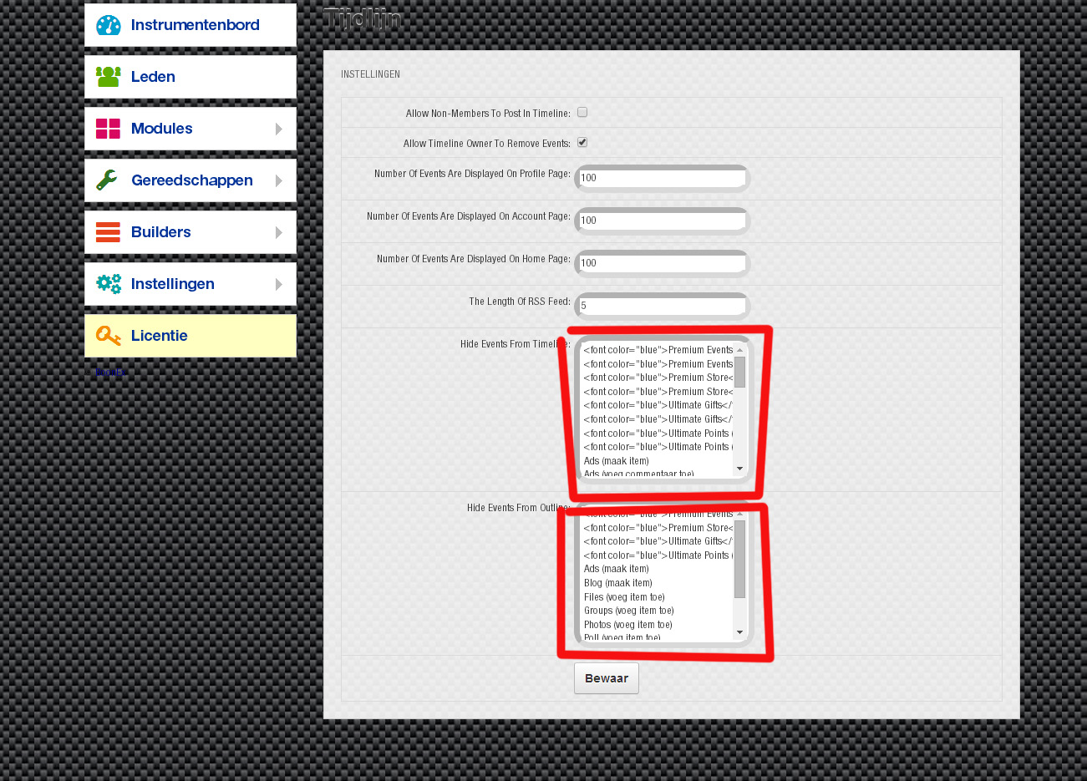The image size is (1087, 781).
Task: Select "Blog (maak item)" in the Outline list
Action: (x=617, y=583)
